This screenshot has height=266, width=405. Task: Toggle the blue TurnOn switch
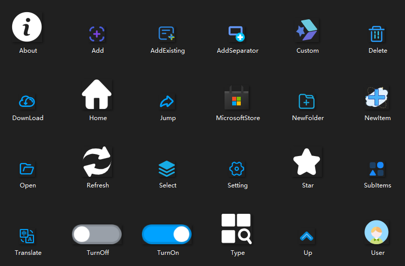167,234
